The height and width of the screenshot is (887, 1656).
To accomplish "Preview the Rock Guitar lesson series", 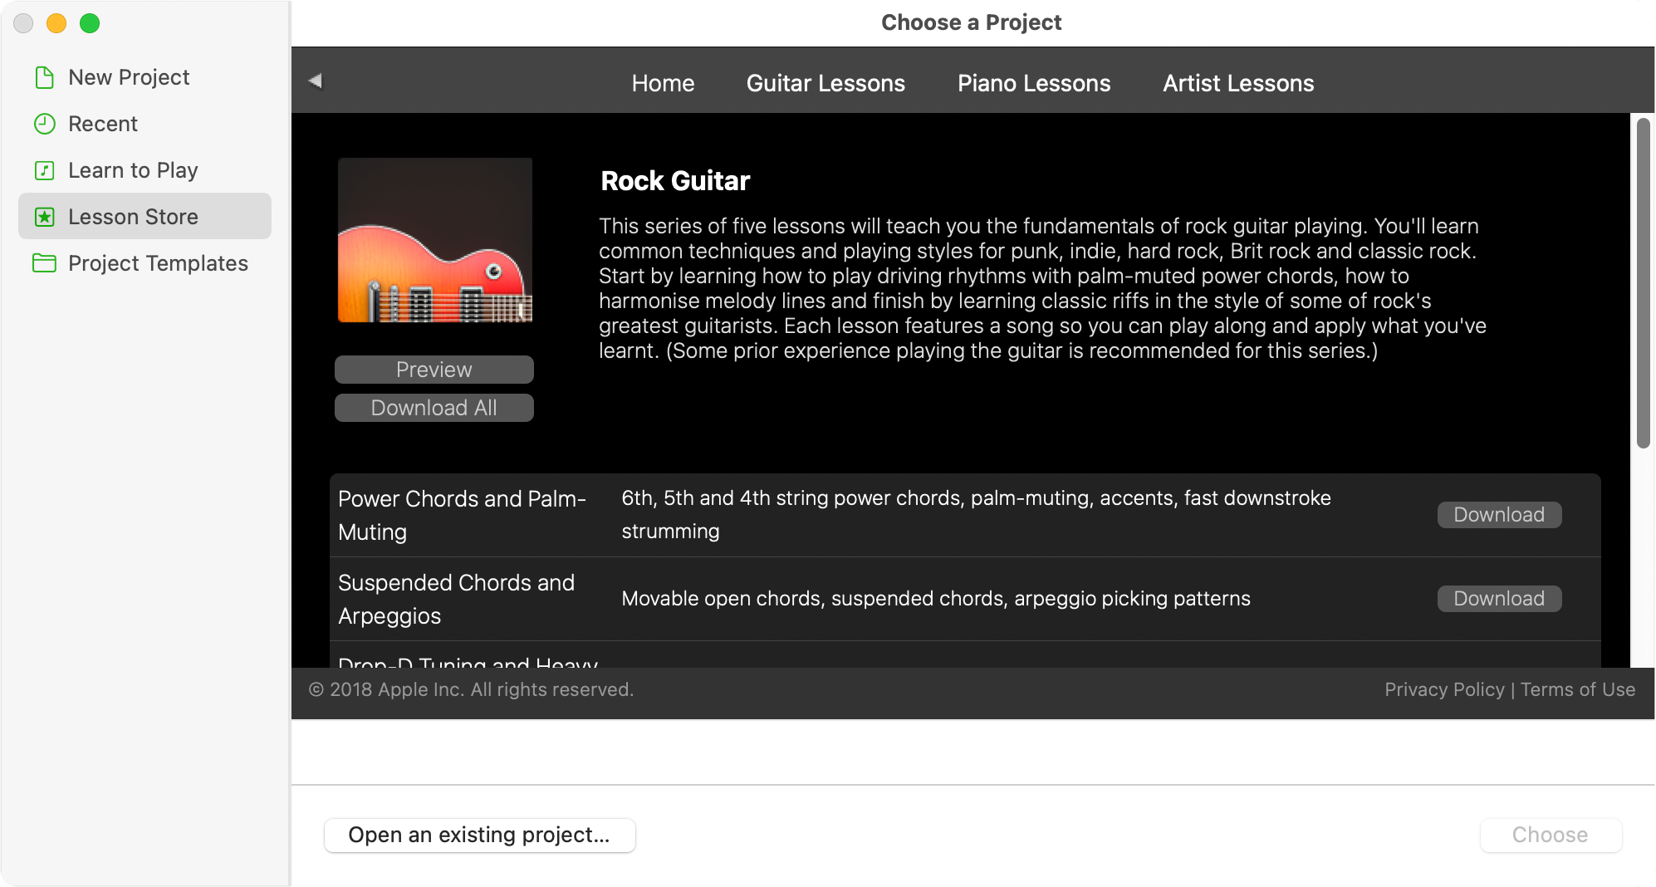I will pyautogui.click(x=434, y=370).
